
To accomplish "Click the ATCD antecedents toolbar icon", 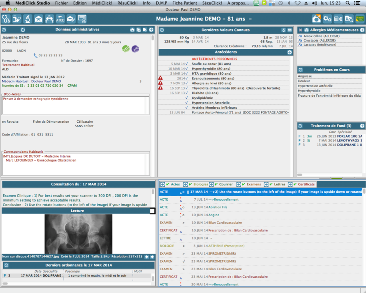I will (x=60, y=19).
